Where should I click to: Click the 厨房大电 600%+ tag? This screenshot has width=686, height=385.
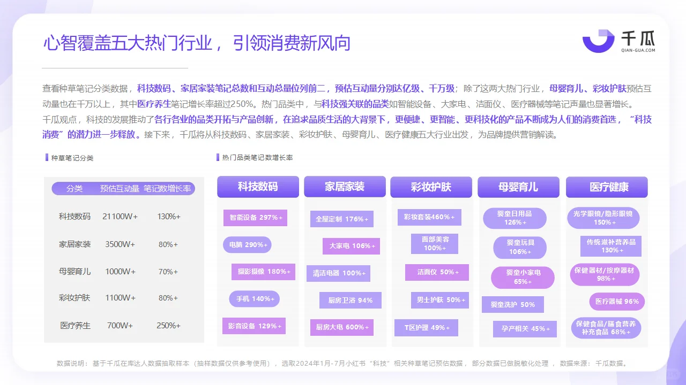(342, 328)
